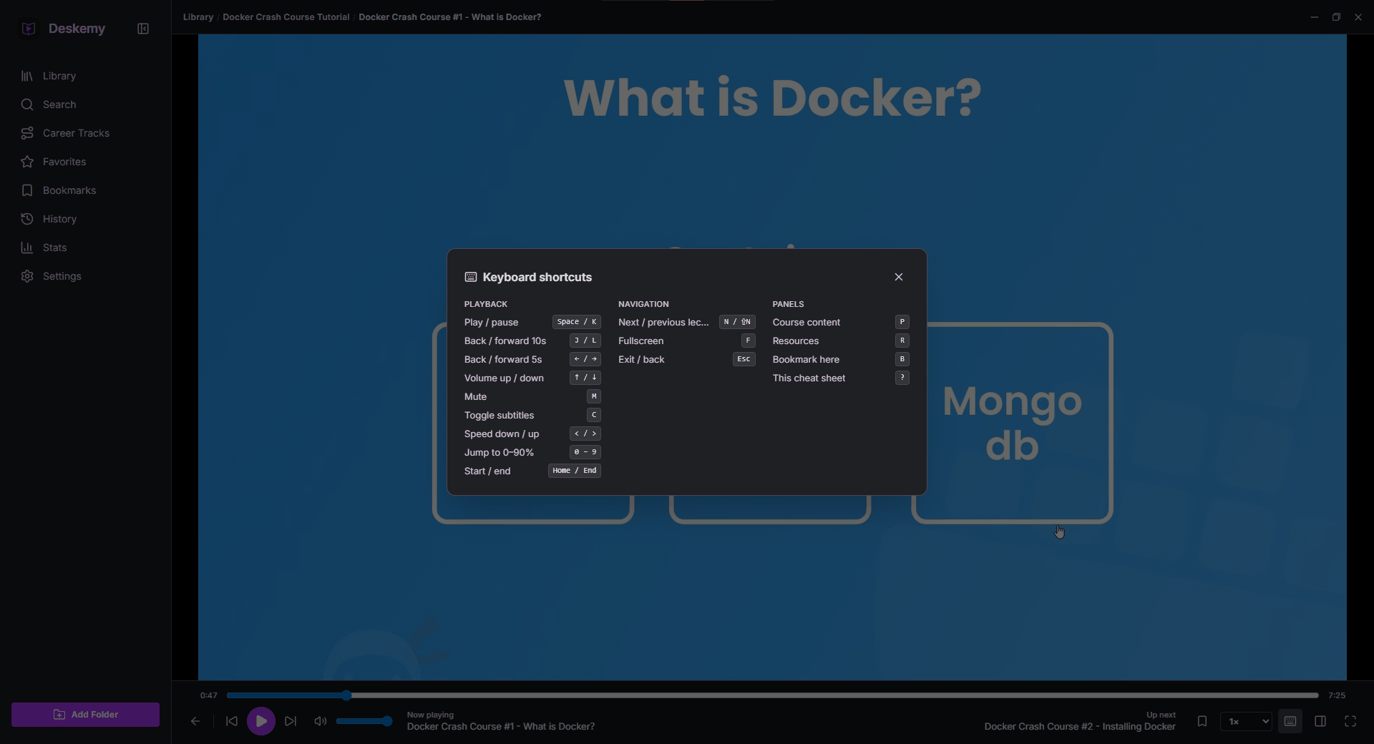Screen dimensions: 1374x744
Task: Click the current lecture breadcrumb title
Action: click(x=450, y=17)
